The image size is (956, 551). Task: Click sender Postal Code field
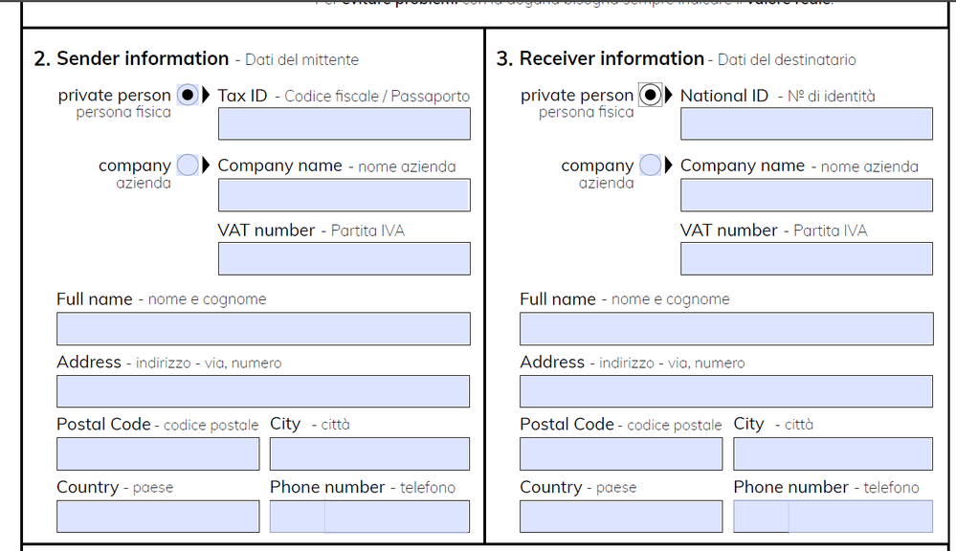pos(158,454)
